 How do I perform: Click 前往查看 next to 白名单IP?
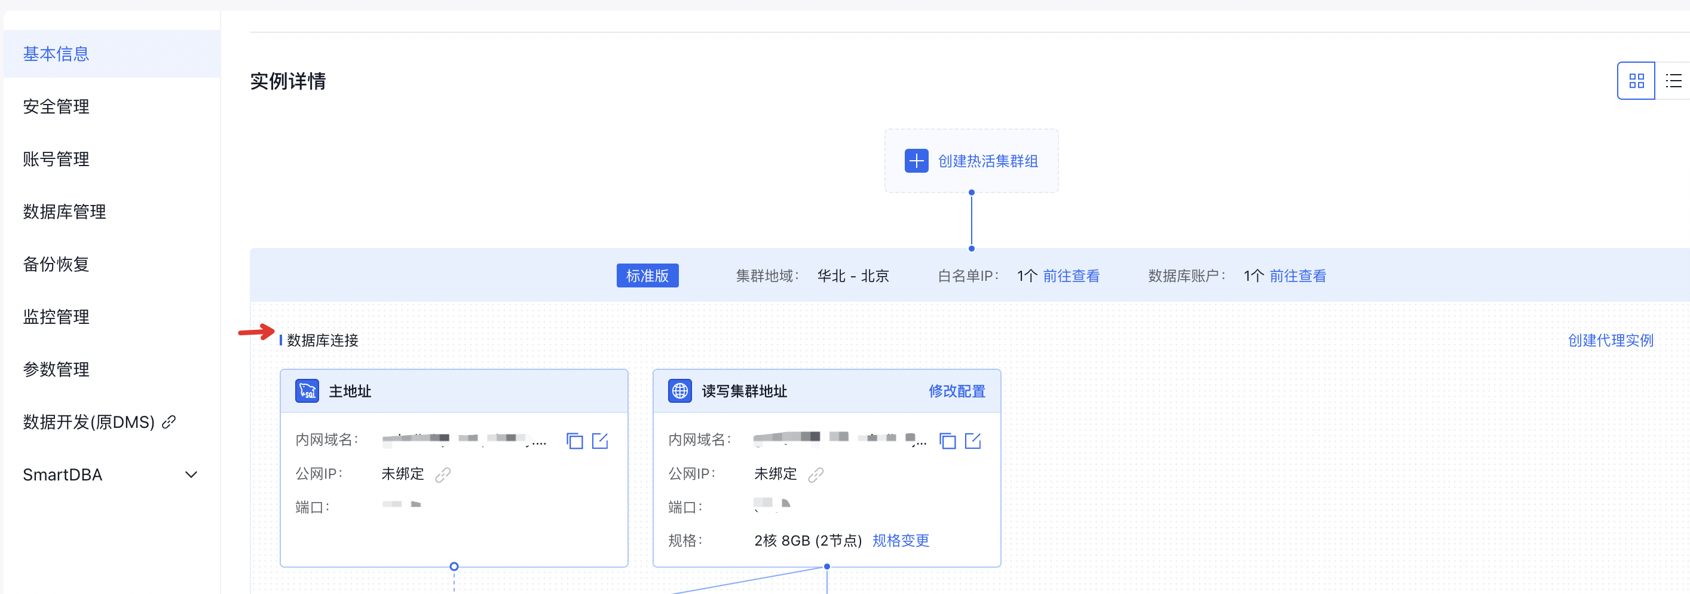pos(1071,275)
